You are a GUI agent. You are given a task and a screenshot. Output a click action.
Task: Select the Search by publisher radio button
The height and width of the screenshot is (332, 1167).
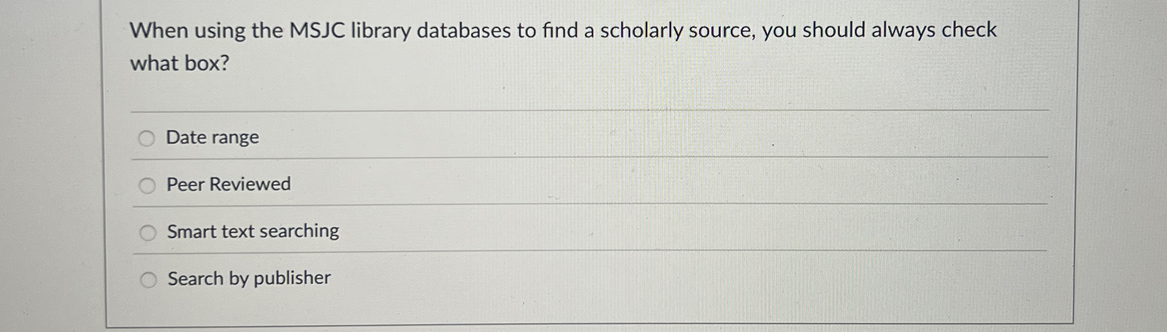click(148, 278)
